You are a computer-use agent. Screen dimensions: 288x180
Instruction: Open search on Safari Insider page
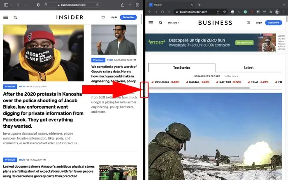(16, 17)
